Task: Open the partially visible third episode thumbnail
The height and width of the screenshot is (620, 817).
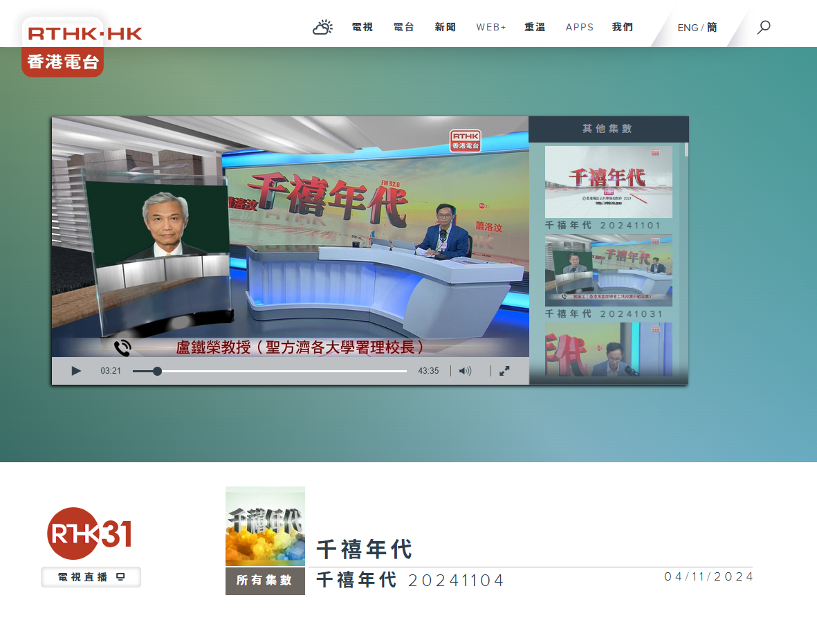Action: (x=609, y=349)
